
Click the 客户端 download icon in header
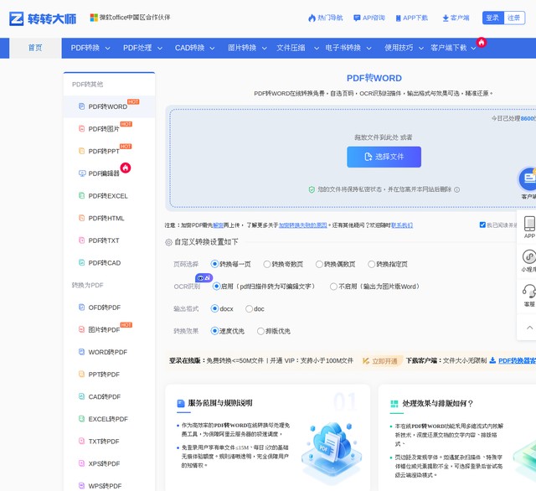(x=446, y=18)
